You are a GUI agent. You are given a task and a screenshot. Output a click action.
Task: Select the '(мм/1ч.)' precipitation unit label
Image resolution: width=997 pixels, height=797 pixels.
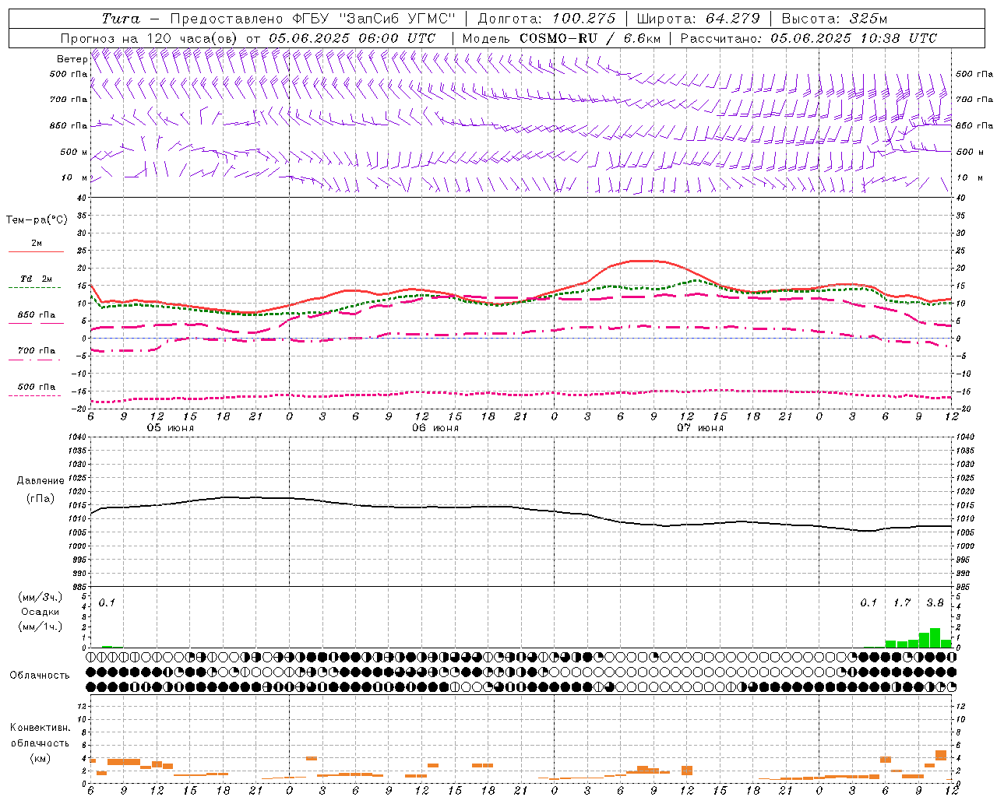[41, 626]
